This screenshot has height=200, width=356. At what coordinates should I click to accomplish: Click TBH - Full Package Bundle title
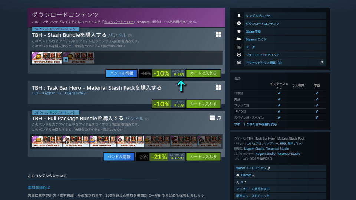(x=78, y=119)
